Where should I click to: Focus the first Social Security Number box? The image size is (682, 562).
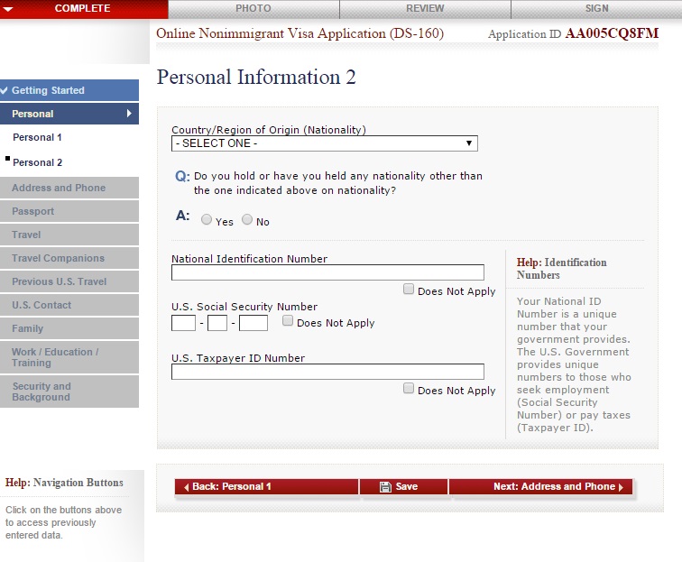pyautogui.click(x=183, y=323)
